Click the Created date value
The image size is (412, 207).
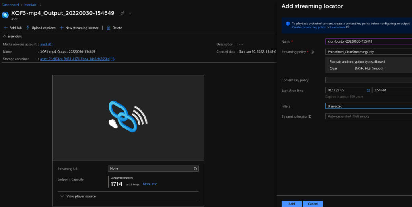(x=258, y=52)
